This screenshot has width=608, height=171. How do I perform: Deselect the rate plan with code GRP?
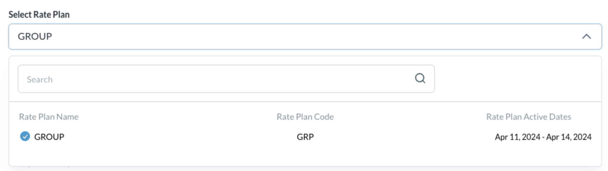(x=25, y=136)
